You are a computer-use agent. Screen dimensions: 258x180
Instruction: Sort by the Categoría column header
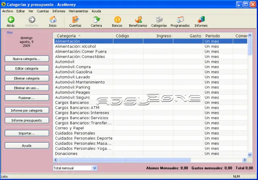(x=83, y=36)
